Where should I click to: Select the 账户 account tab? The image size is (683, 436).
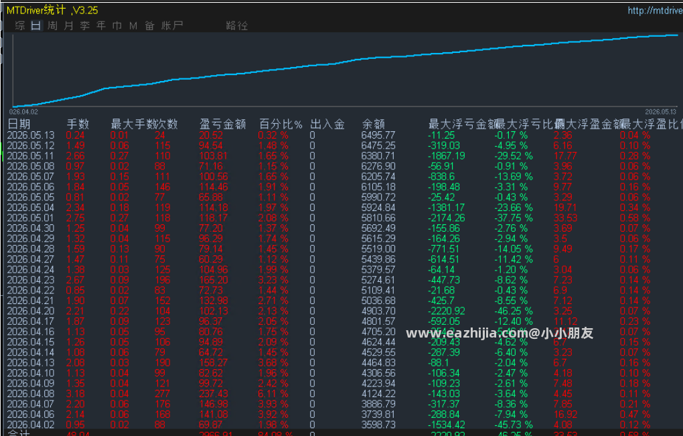tap(172, 25)
